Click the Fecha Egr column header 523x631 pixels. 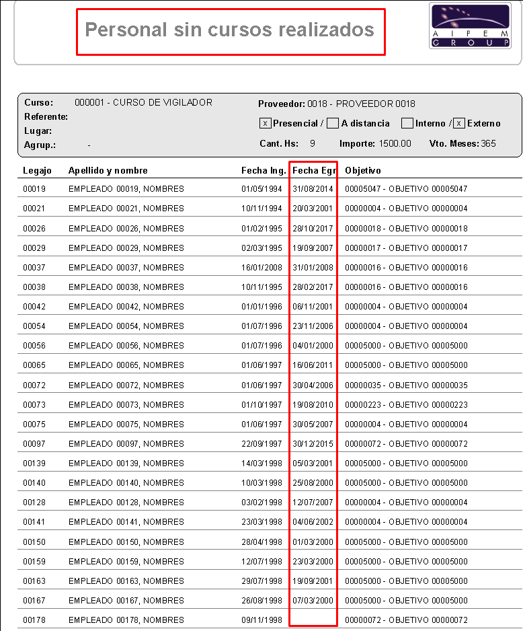click(x=314, y=171)
